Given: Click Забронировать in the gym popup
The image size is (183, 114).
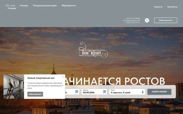Looking at the screenshot, I should pyautogui.click(x=35, y=94).
